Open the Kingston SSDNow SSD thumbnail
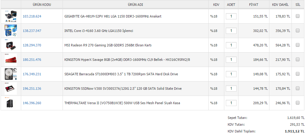305x134 pixels. [x=11, y=89]
